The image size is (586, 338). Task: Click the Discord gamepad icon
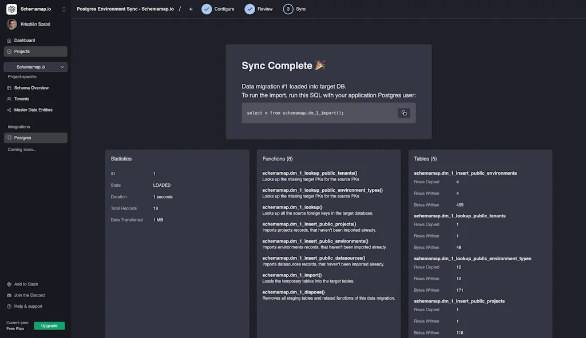coord(9,295)
